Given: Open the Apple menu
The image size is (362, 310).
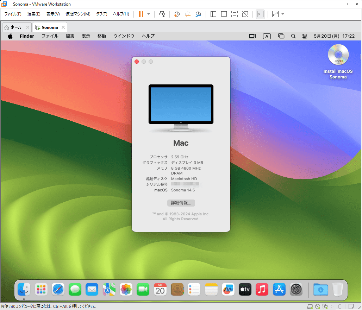Looking at the screenshot, I should click(11, 36).
